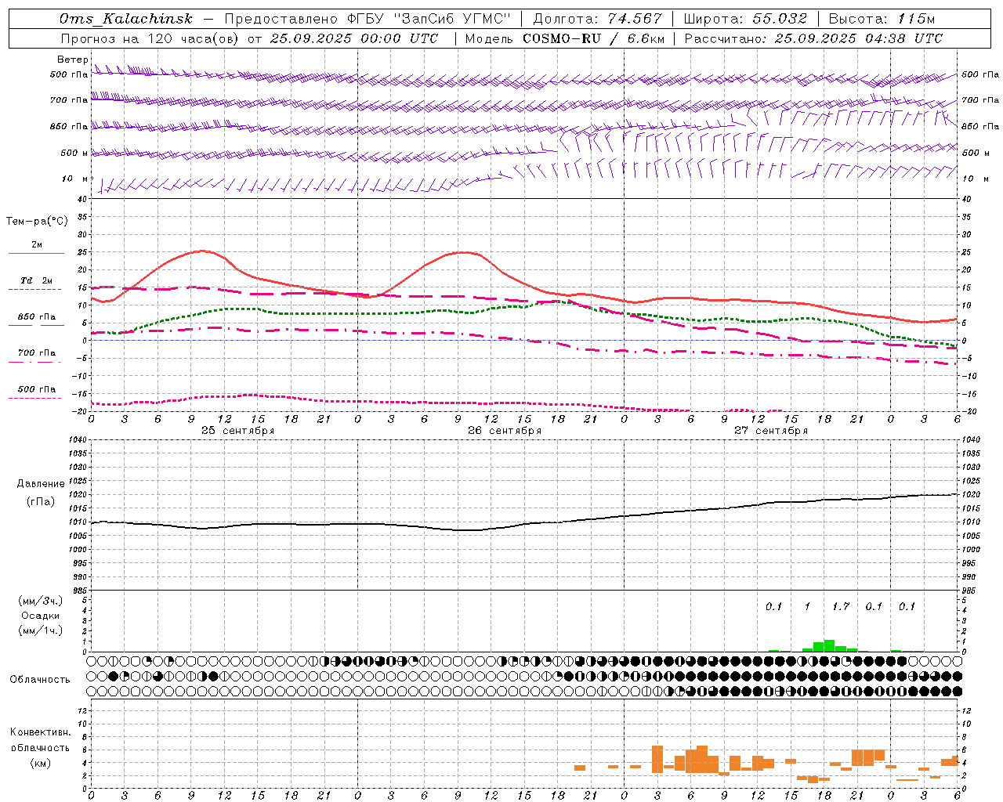1003x802 pixels.
Task: Click the tallest green precipitation bar
Action: [x=829, y=645]
